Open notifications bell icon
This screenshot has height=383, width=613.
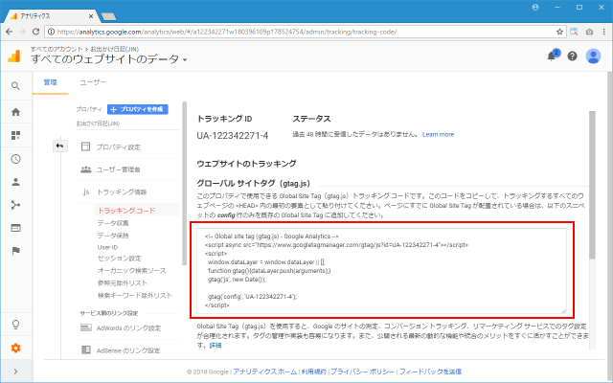pos(553,56)
